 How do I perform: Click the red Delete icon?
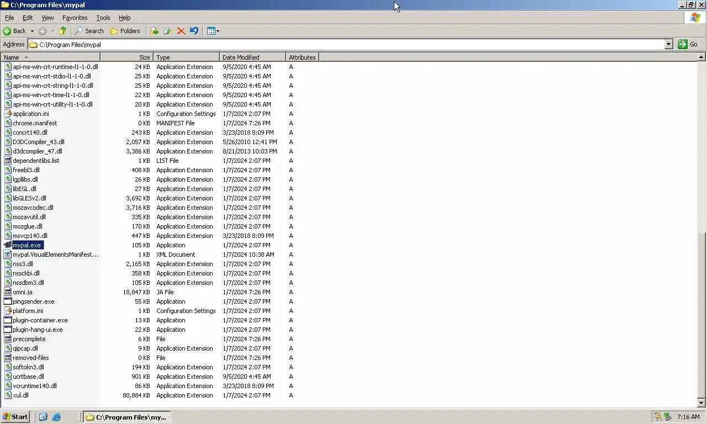coord(181,31)
